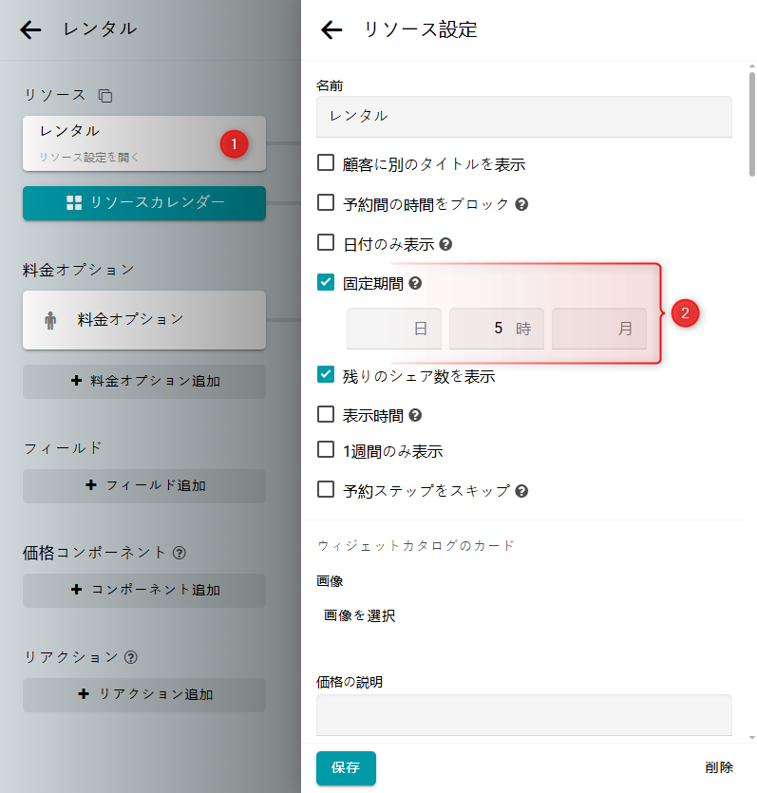Image resolution: width=757 pixels, height=793 pixels.
Task: Click back arrow beside レンタル header
Action: (30, 29)
